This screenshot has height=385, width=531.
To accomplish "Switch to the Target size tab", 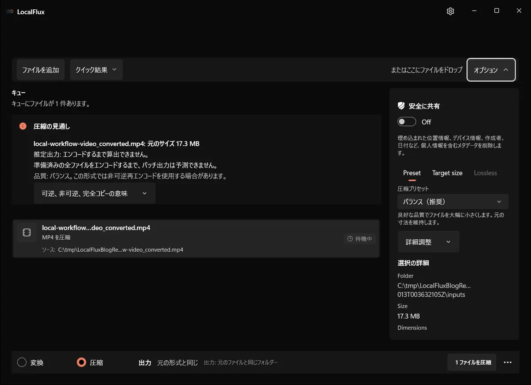I will [x=447, y=173].
